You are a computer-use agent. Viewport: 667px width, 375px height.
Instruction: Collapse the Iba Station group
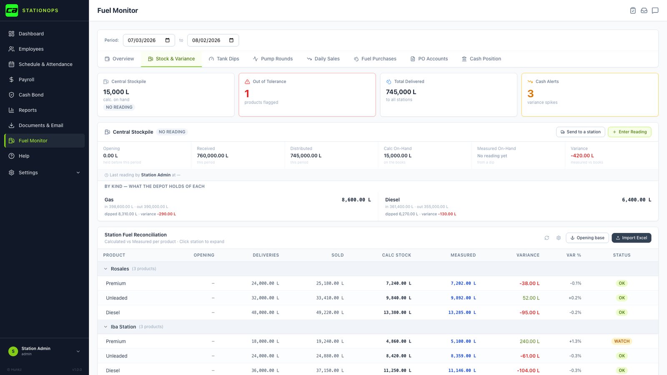(x=105, y=327)
